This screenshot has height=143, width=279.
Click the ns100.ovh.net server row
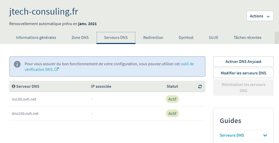pos(24,99)
